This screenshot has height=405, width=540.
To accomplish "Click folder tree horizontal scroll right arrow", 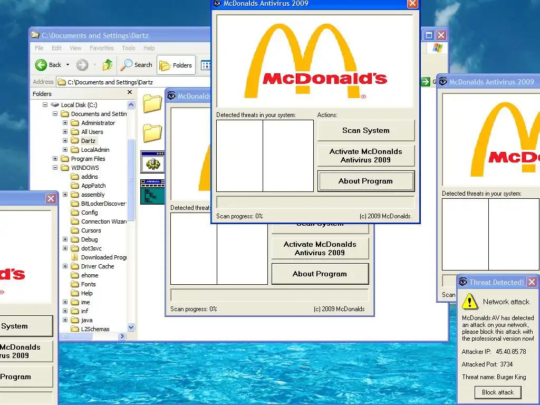I will (x=122, y=336).
